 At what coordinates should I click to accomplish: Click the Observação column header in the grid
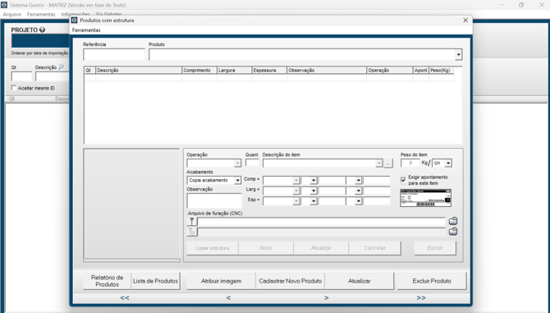[327, 70]
